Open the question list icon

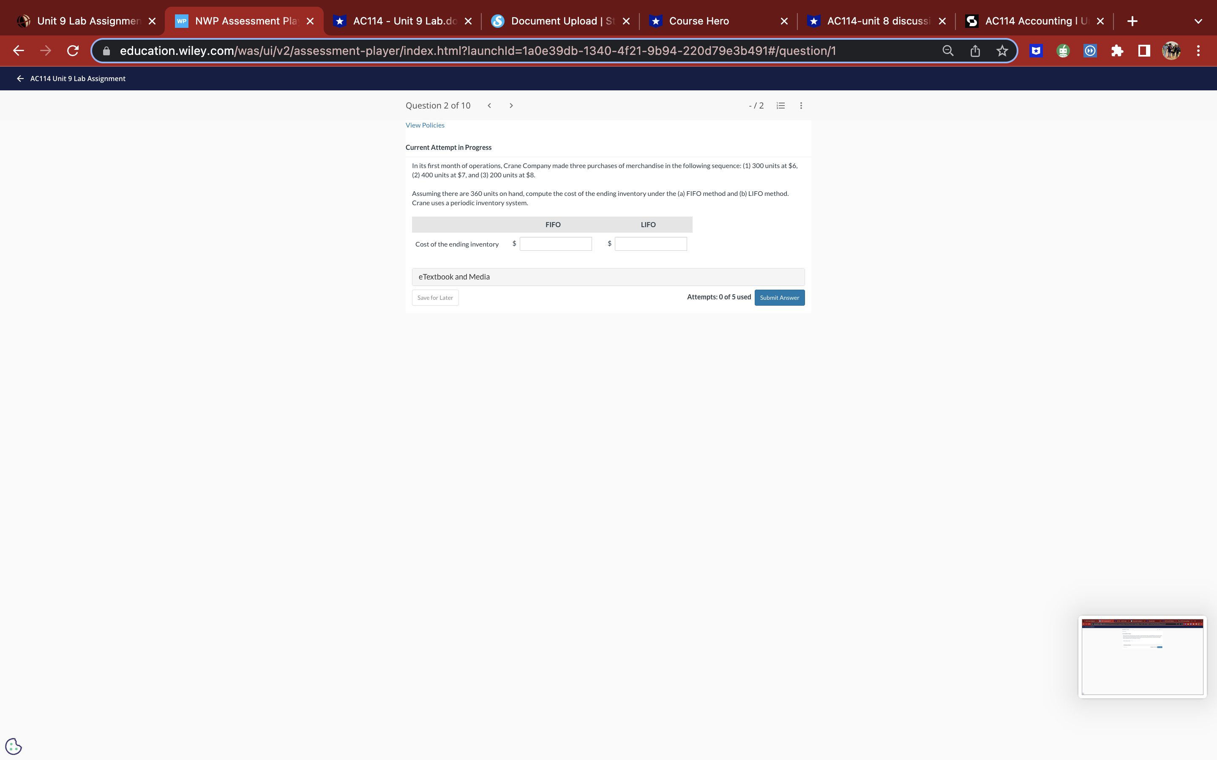pos(780,106)
